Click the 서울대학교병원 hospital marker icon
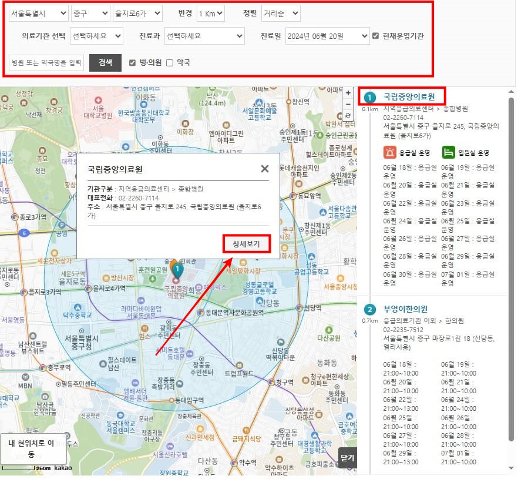Viewport: 518px width, 479px height. point(98,100)
